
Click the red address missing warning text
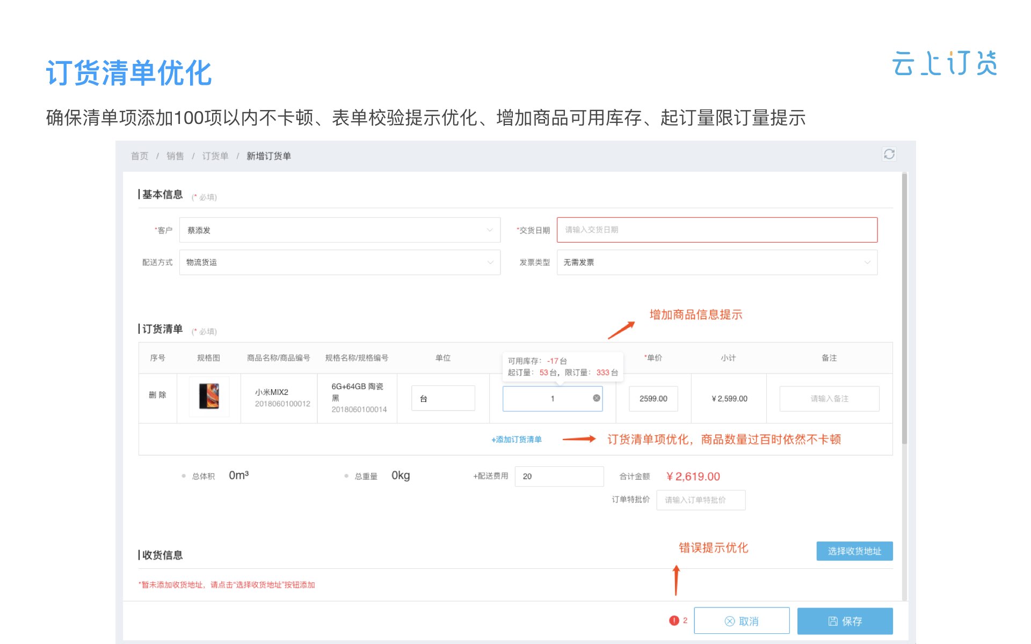tap(227, 585)
